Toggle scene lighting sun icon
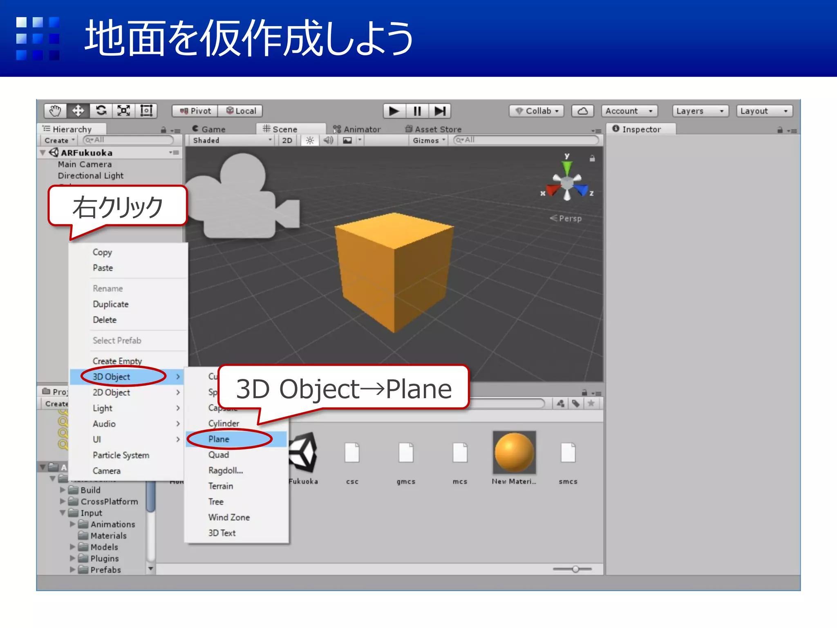The height and width of the screenshot is (628, 837). 310,140
